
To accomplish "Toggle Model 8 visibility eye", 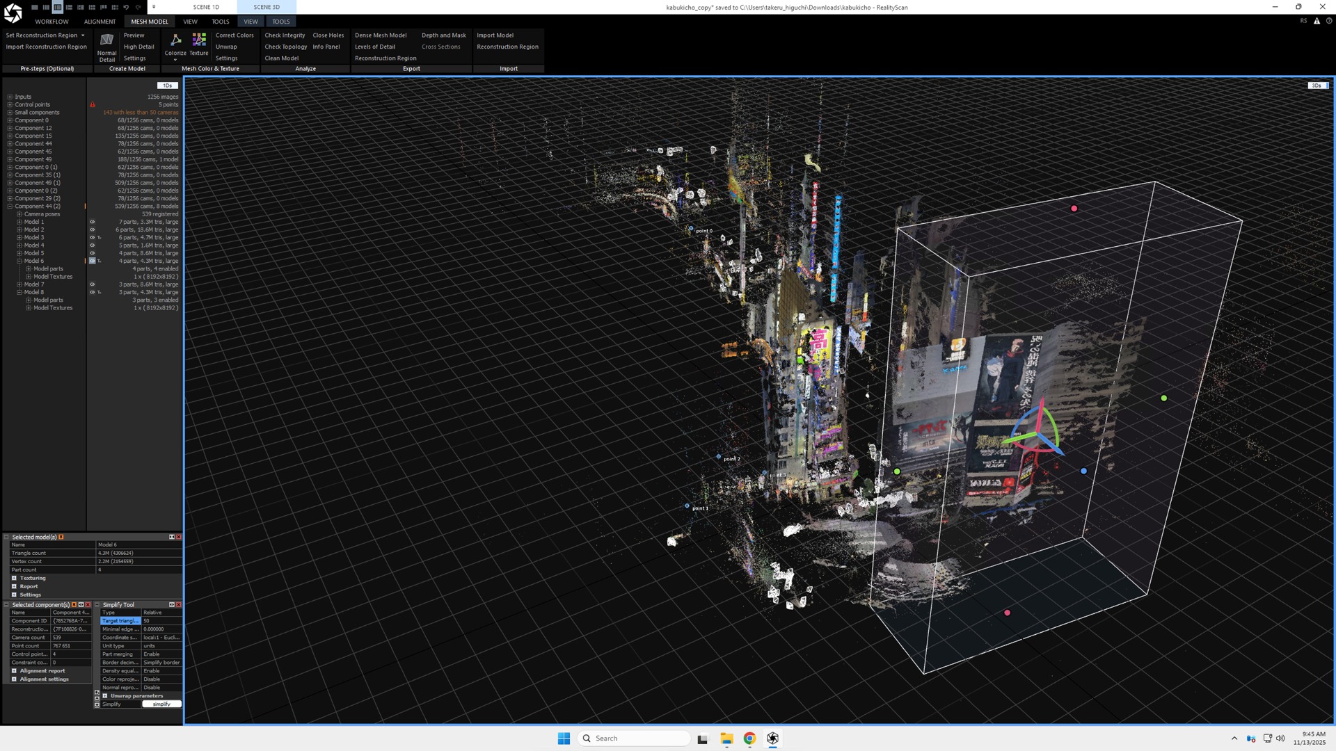I will click(92, 293).
